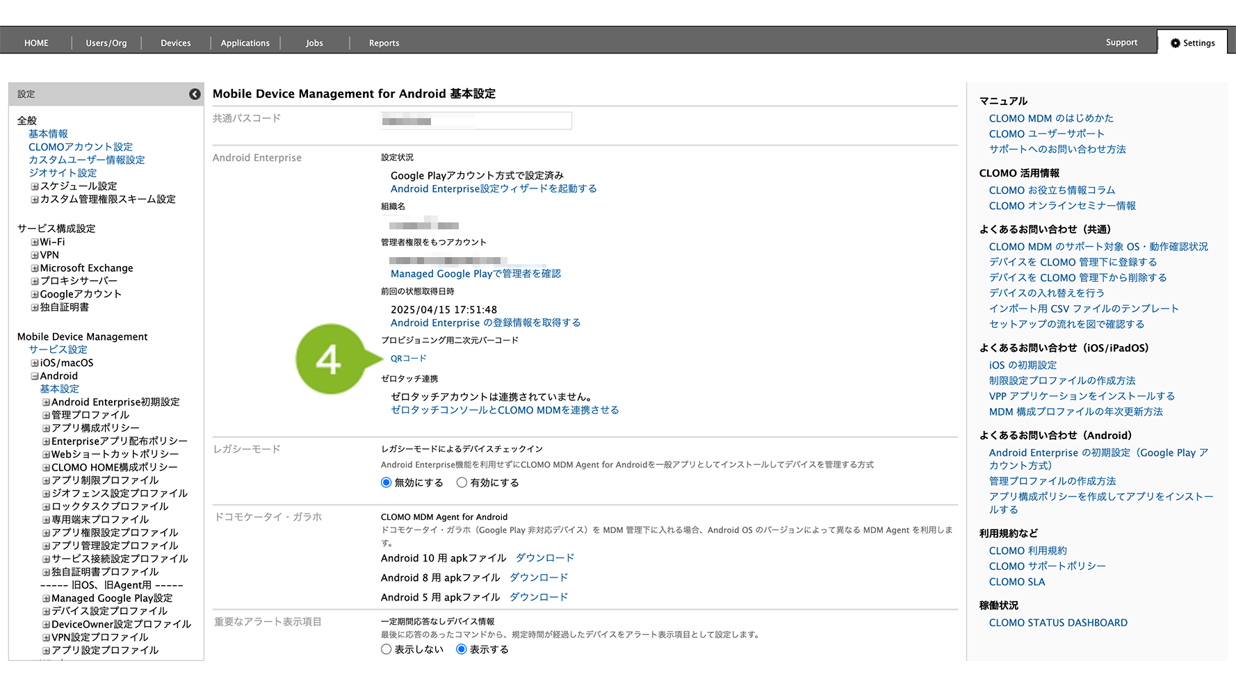This screenshot has height=695, width=1236.
Task: Expand アプリ構成ポリシー node
Action: (x=46, y=428)
